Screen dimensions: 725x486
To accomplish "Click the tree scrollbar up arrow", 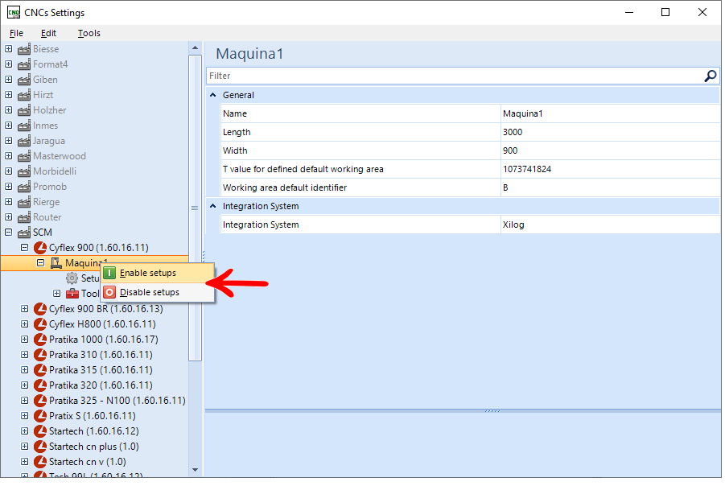I will click(195, 47).
